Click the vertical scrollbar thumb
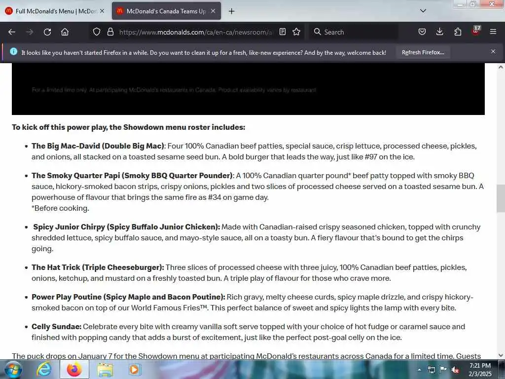The height and width of the screenshot is (379, 505). coord(501,198)
